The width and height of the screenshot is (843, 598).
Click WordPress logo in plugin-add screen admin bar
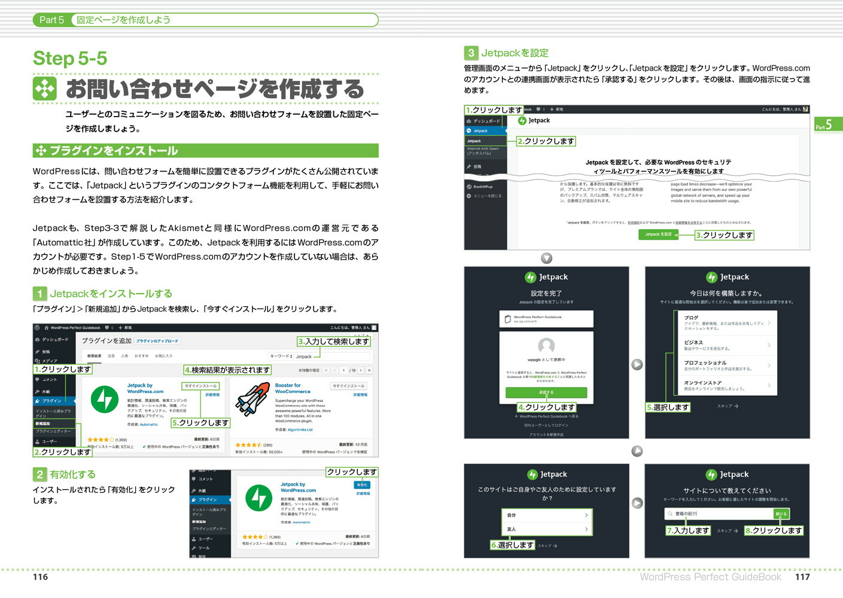pyautogui.click(x=37, y=328)
